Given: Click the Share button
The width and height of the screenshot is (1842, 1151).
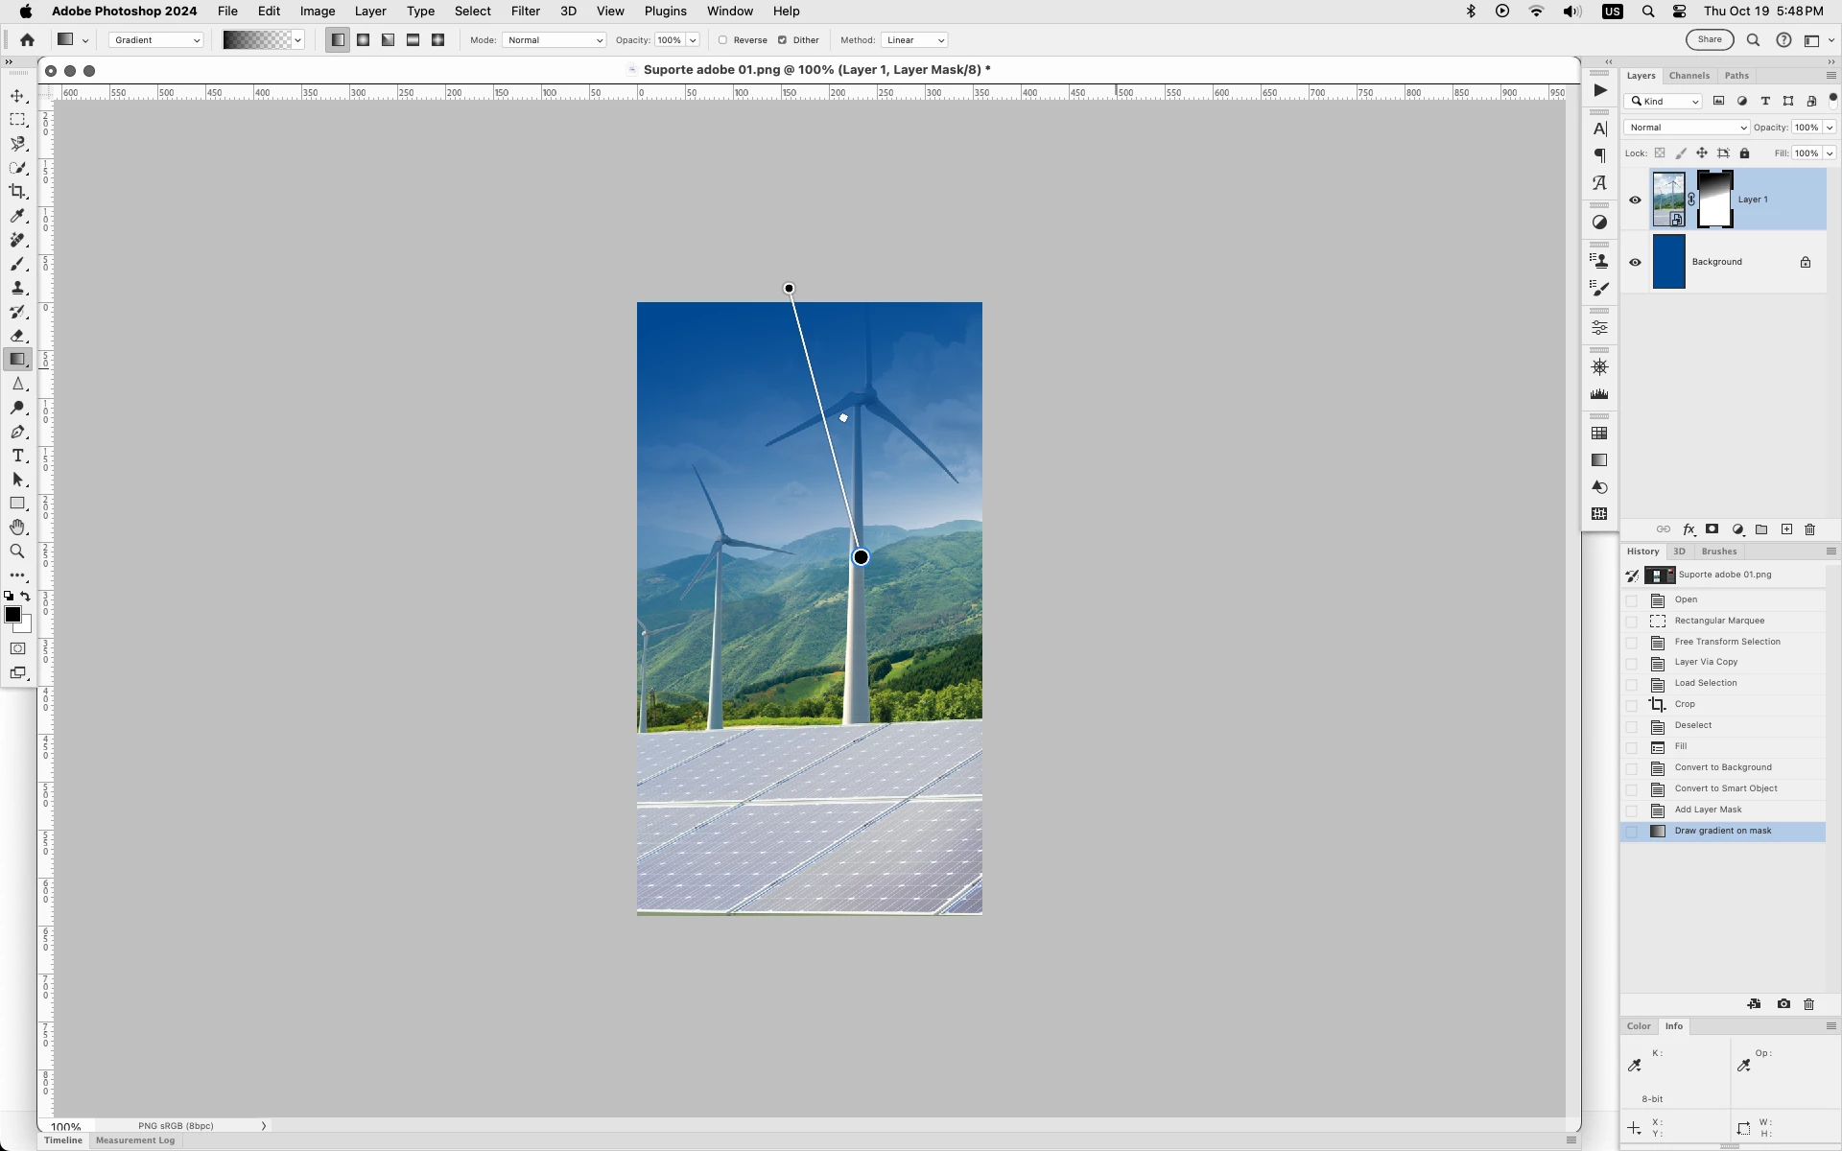Looking at the screenshot, I should tap(1710, 40).
